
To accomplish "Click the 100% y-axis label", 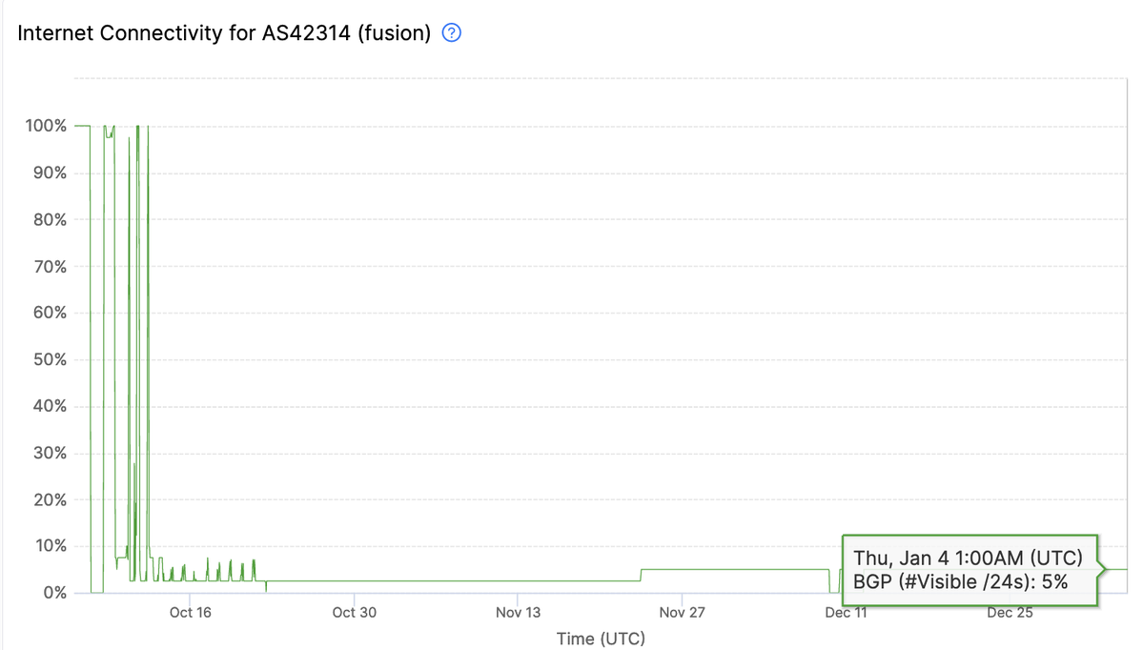I will click(x=46, y=126).
